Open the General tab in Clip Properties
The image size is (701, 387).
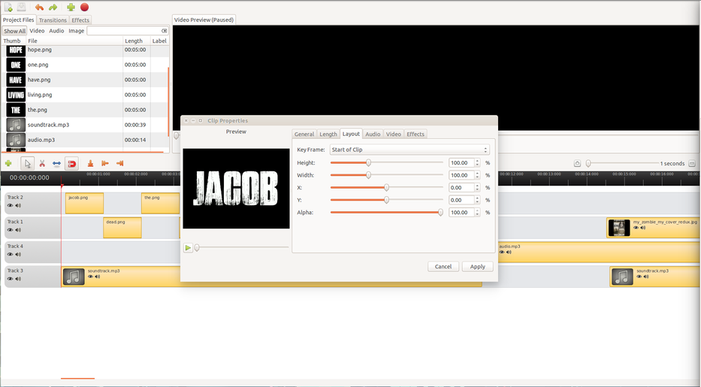click(304, 134)
